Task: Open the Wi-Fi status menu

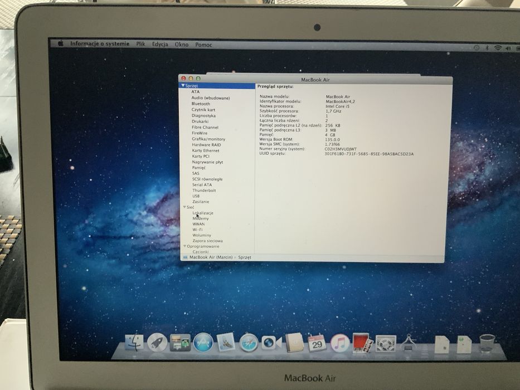Action: (498, 48)
